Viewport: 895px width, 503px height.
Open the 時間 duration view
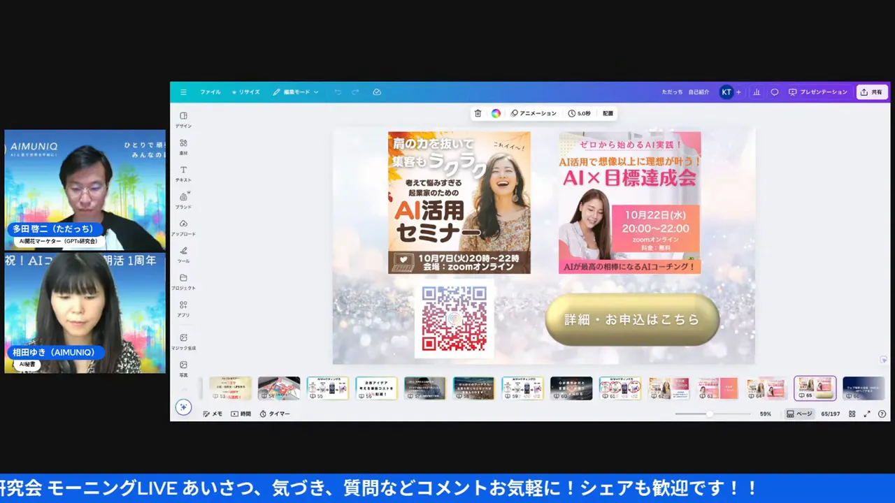[241, 414]
